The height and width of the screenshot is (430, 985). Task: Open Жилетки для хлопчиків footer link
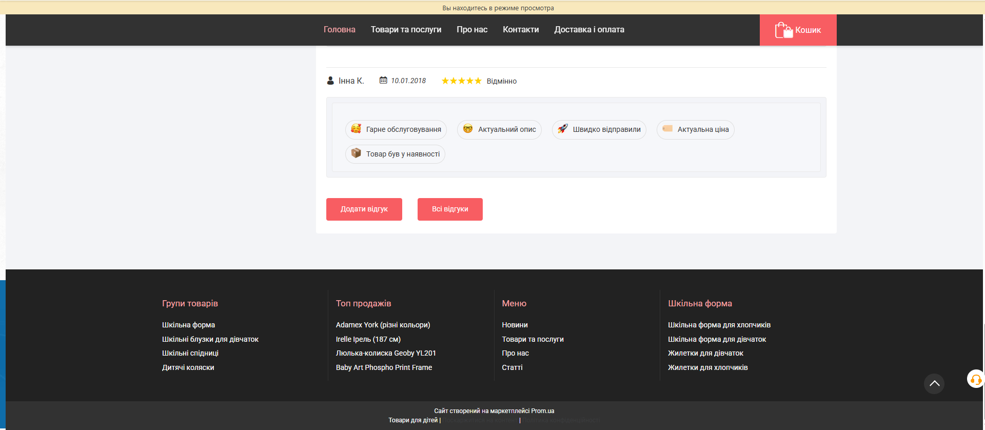pos(707,367)
